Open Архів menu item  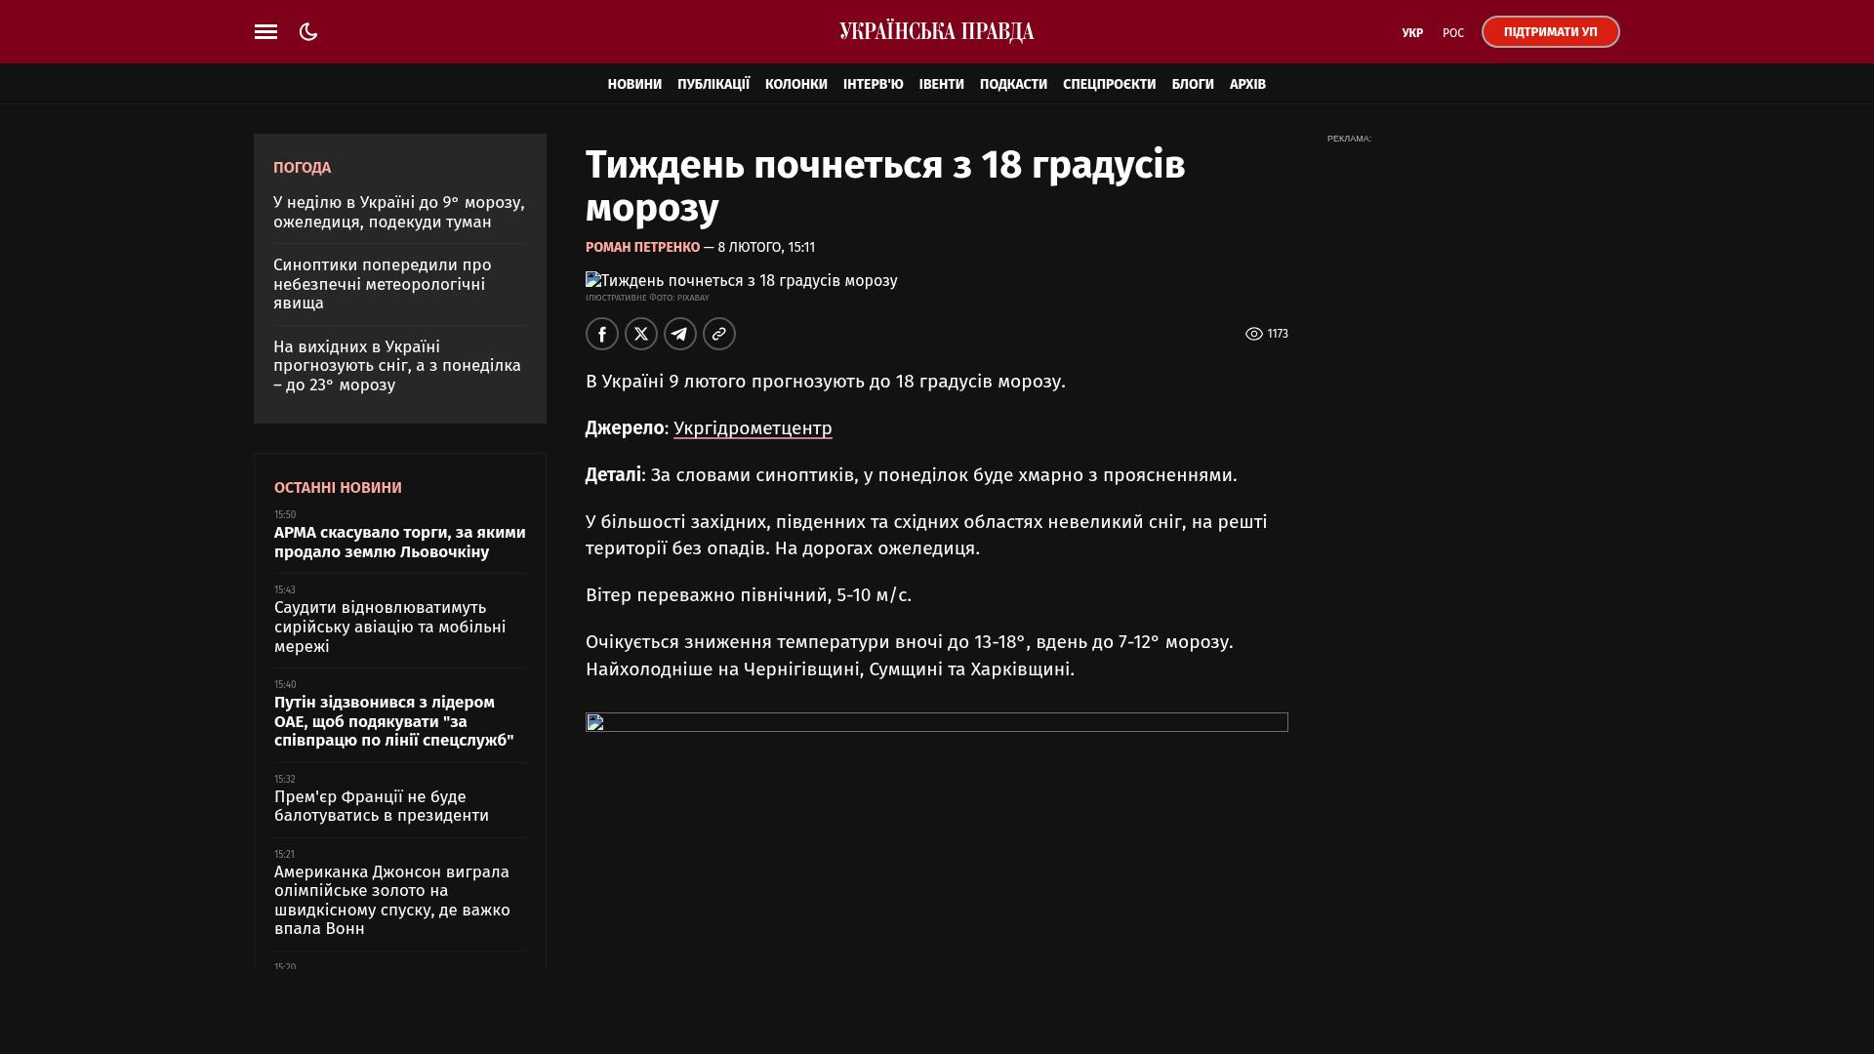[1247, 85]
